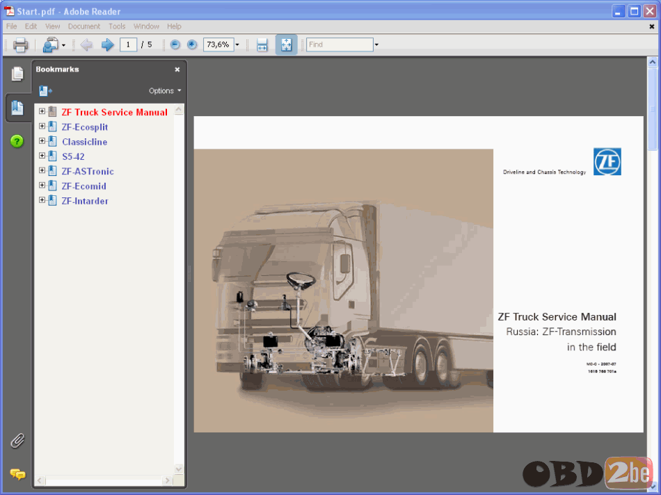This screenshot has height=495, width=661.
Task: Open the green How To help icon
Action: click(17, 141)
